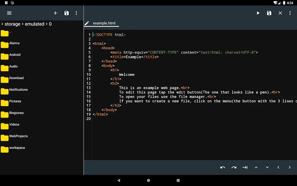Move cursor up using the up chevron icon
This screenshot has width=297, height=186.
(x=256, y=167)
